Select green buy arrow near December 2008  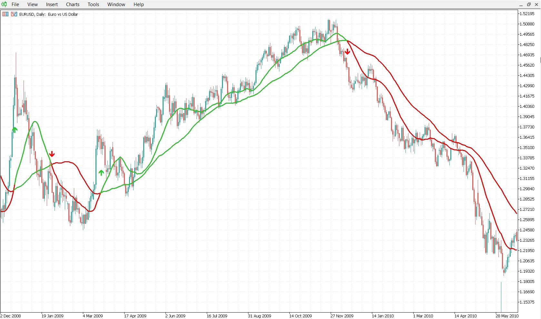tap(15, 130)
